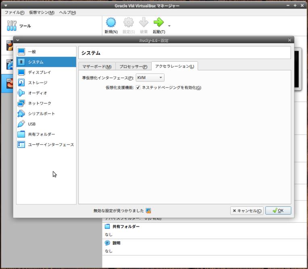This screenshot has height=269, width=308.
Task: Open the 準仮想化インターフェース KVM dropdown
Action: [x=150, y=77]
